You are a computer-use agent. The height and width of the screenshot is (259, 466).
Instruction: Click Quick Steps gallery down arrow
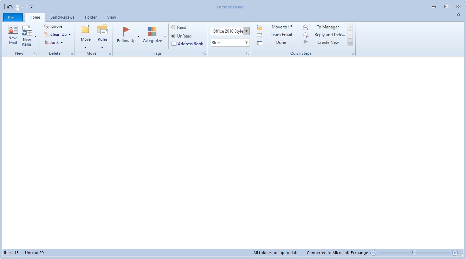point(350,35)
